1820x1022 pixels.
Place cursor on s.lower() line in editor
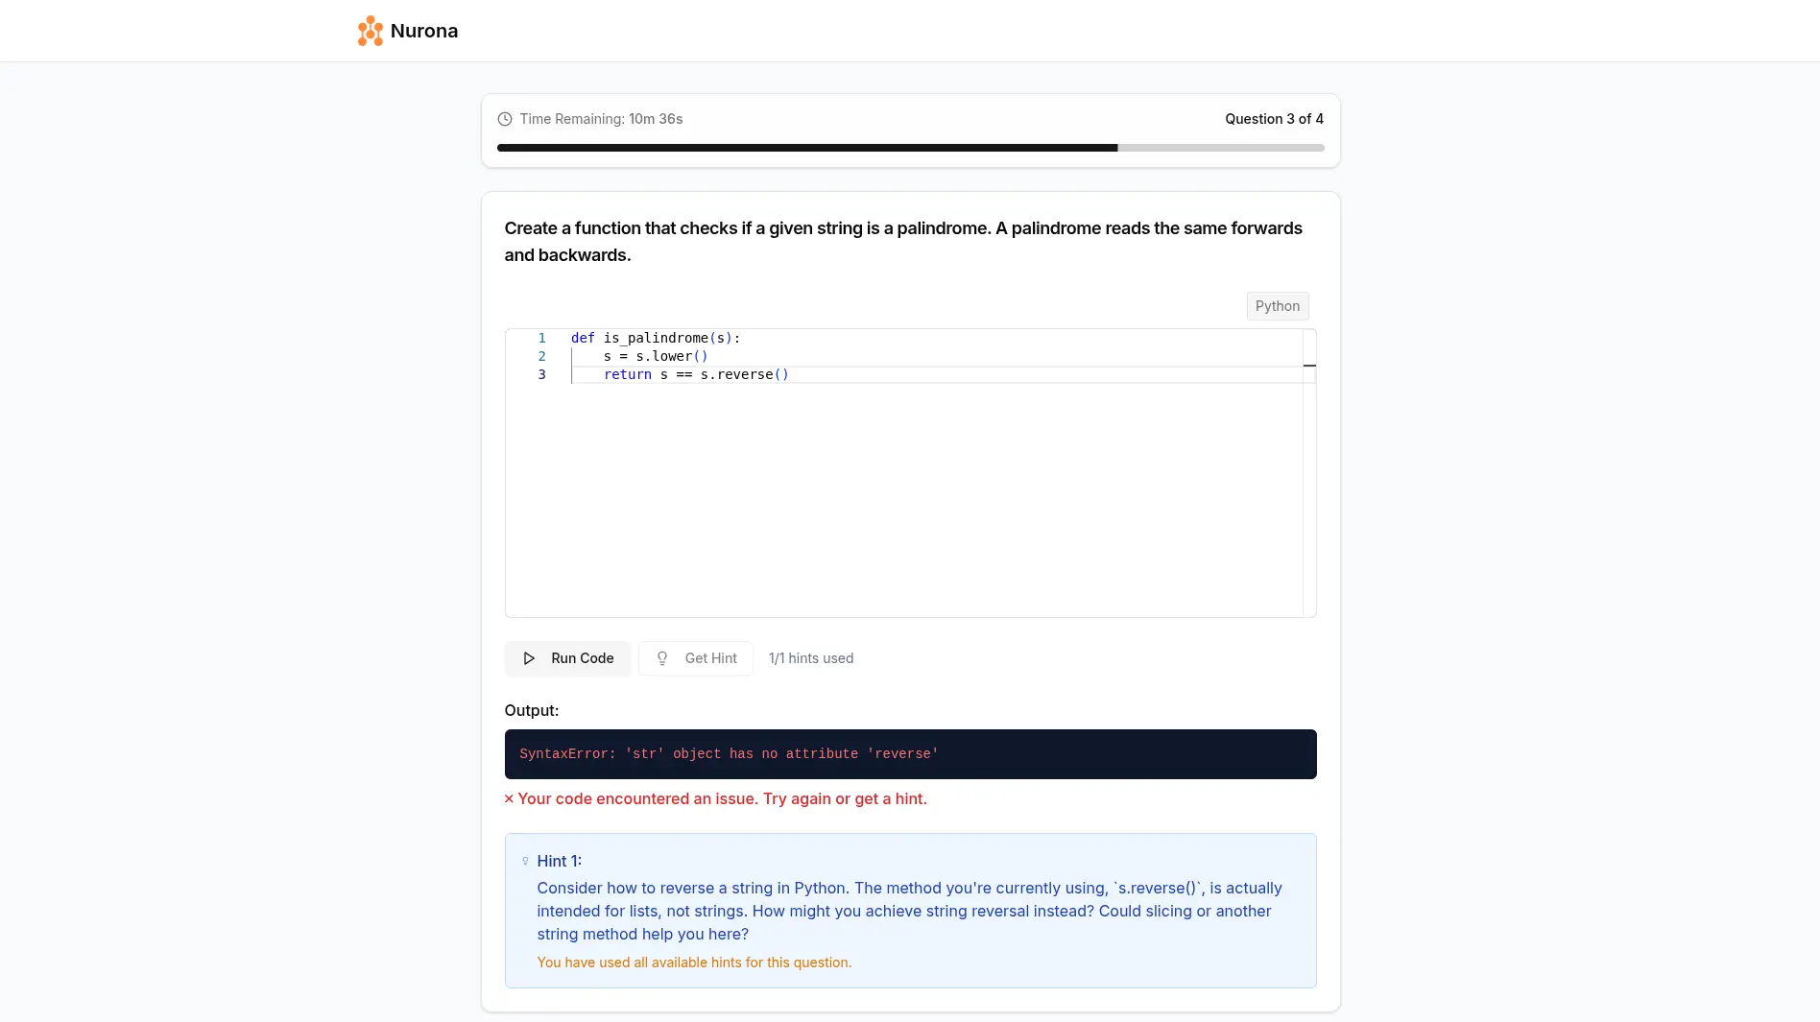[x=656, y=356]
